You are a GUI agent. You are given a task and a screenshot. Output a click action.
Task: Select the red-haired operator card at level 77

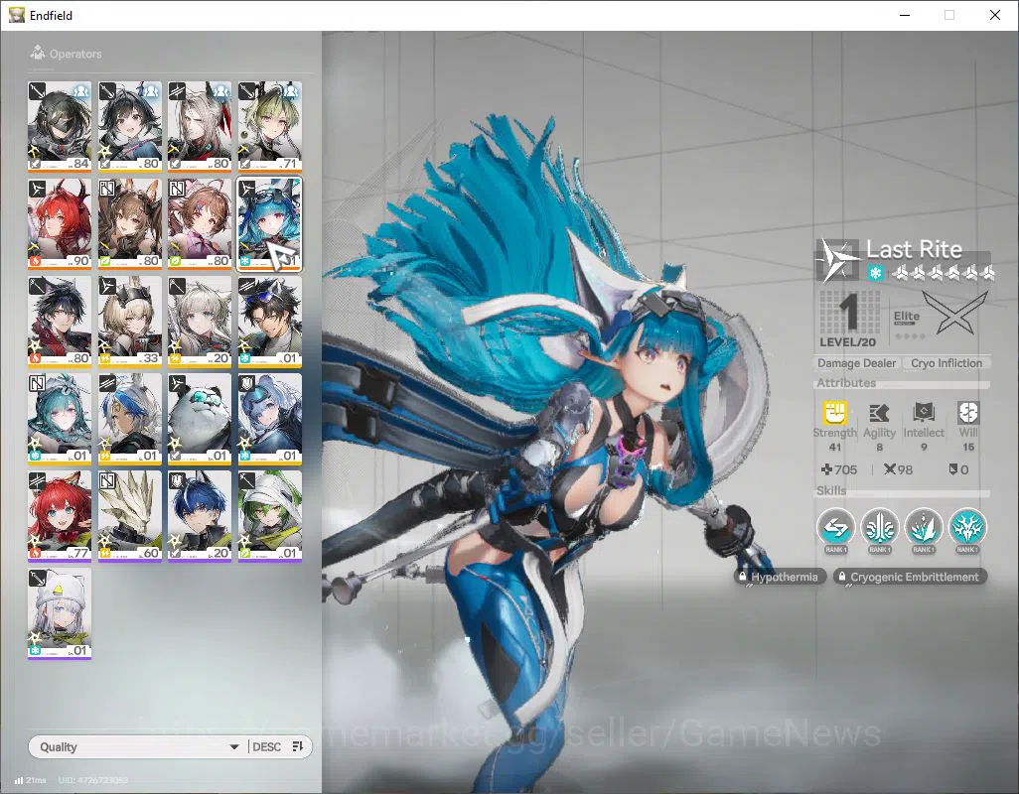(x=60, y=515)
